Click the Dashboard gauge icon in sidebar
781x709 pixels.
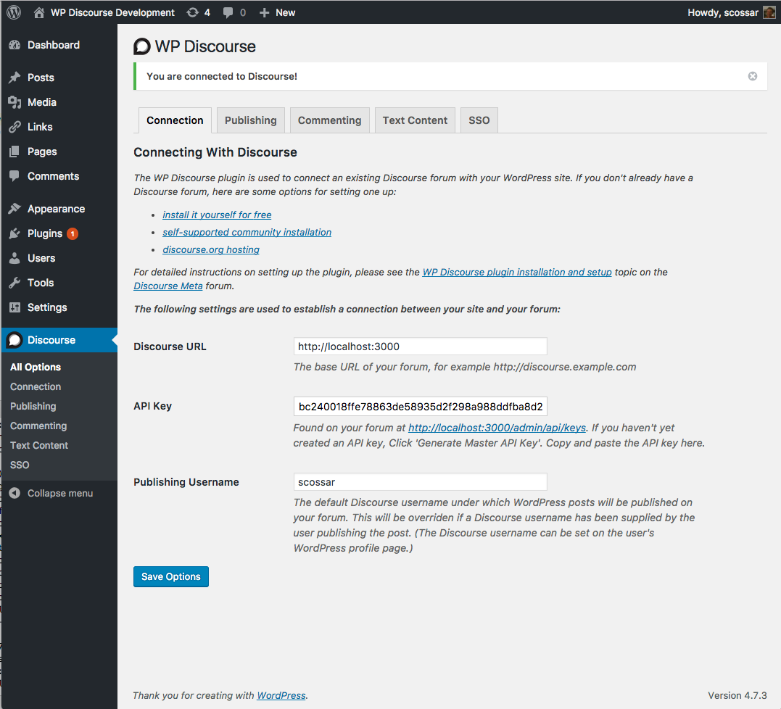(15, 45)
